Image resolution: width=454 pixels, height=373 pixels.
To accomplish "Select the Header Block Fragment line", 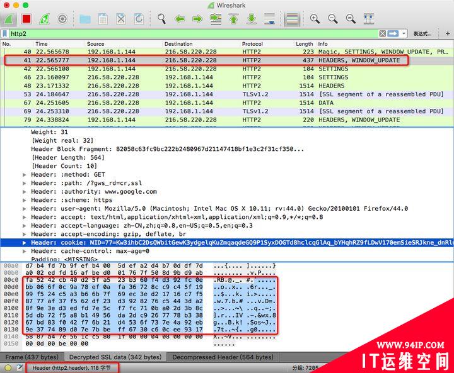I will coord(168,149).
